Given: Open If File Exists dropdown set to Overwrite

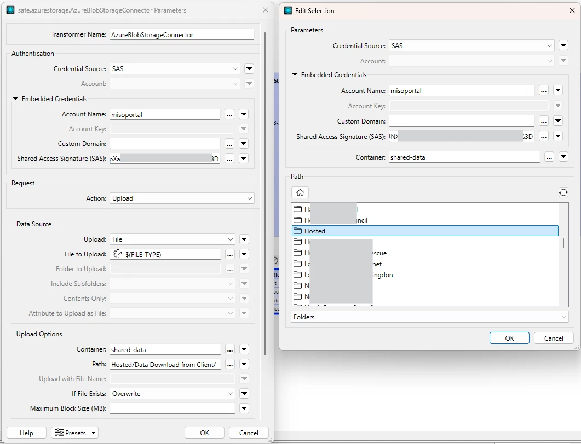Looking at the screenshot, I should coord(172,394).
